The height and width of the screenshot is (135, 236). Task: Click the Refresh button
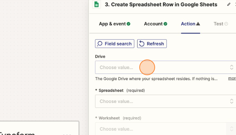(x=152, y=44)
